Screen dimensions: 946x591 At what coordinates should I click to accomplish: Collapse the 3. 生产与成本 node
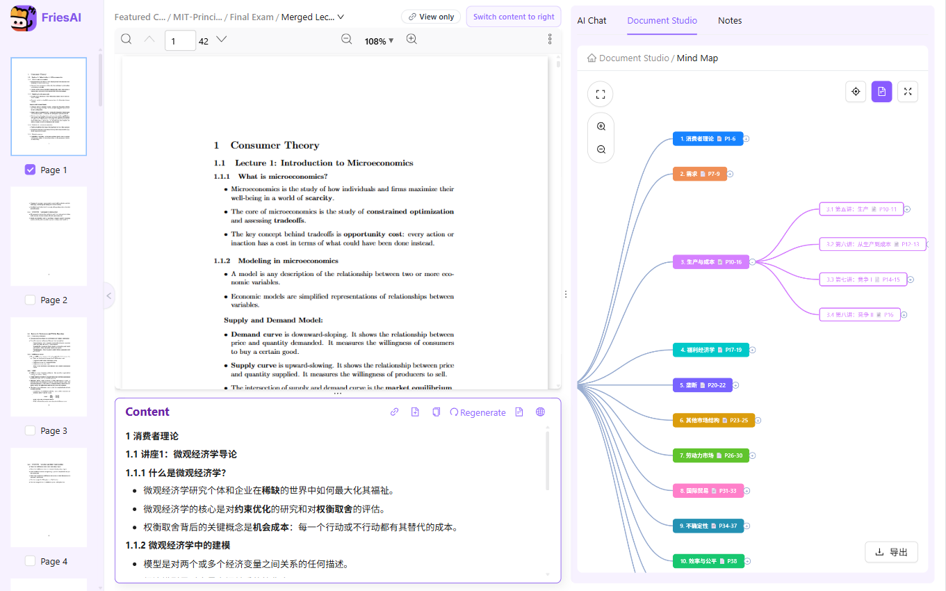(752, 262)
